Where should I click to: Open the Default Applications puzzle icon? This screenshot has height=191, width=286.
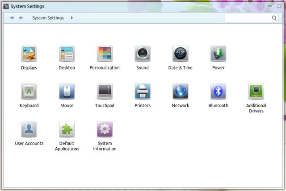67,129
